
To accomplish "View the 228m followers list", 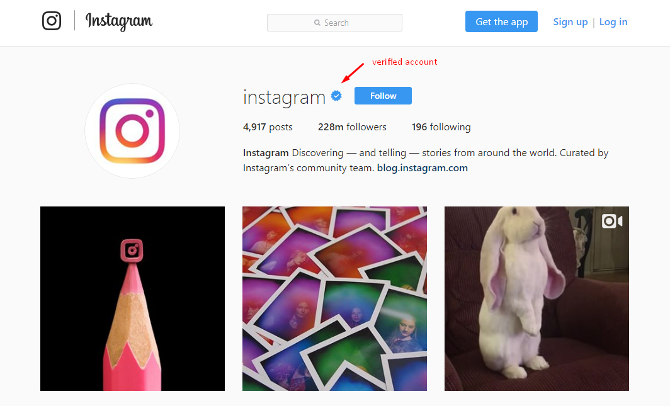I will point(352,127).
